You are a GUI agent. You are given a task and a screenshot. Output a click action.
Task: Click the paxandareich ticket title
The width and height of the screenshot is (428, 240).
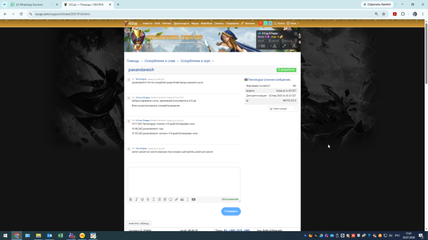[x=141, y=70]
